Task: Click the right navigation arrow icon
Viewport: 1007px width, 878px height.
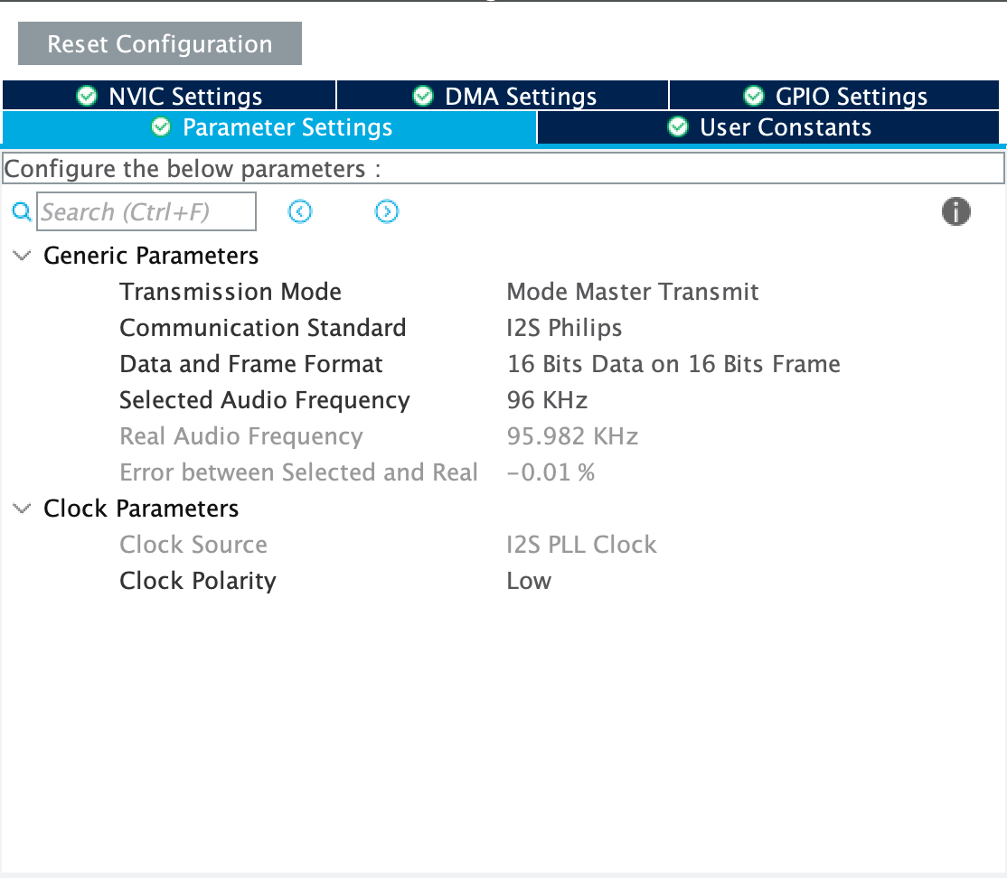Action: (x=387, y=211)
